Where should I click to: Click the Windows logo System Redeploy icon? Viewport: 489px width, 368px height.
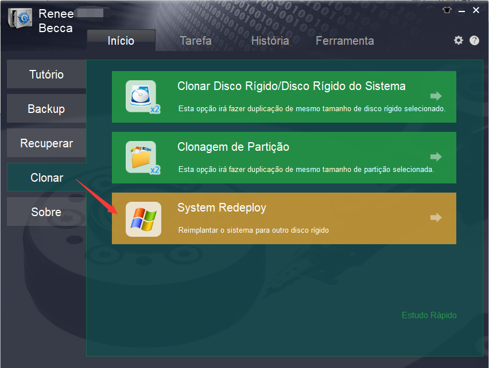click(143, 219)
